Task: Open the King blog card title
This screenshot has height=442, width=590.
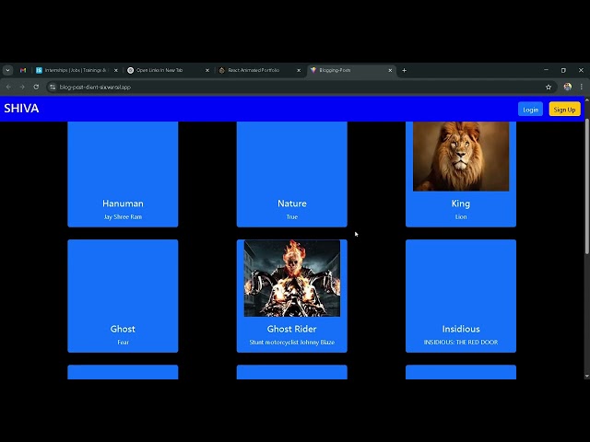Action: coord(461,204)
